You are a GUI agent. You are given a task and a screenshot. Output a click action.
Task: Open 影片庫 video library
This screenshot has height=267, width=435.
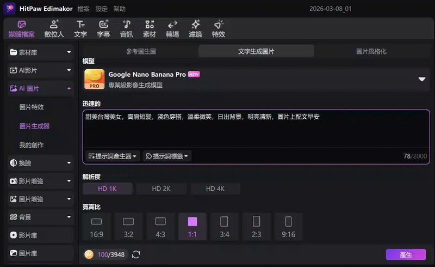(41, 235)
